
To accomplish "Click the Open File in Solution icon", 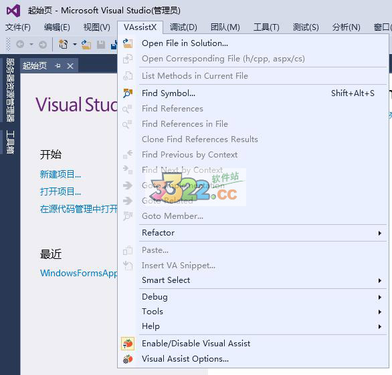I will tap(128, 43).
